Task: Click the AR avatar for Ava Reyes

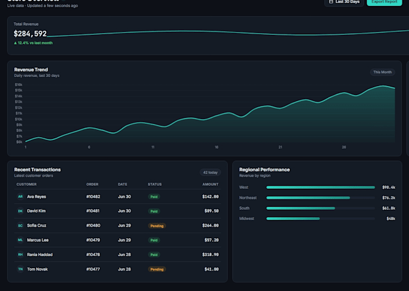Action: click(20, 197)
